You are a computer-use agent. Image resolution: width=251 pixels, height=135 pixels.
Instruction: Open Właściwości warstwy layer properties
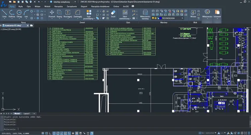145,14
